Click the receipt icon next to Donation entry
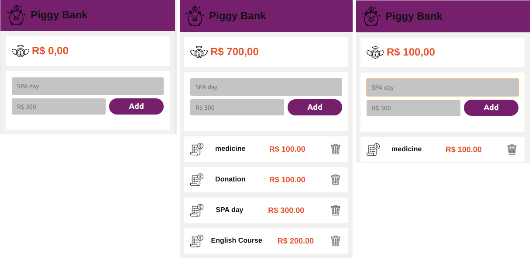 (x=197, y=180)
